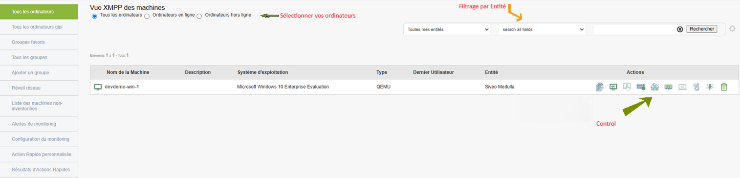Click the Rechercher button
This screenshot has width=740, height=178.
[702, 29]
